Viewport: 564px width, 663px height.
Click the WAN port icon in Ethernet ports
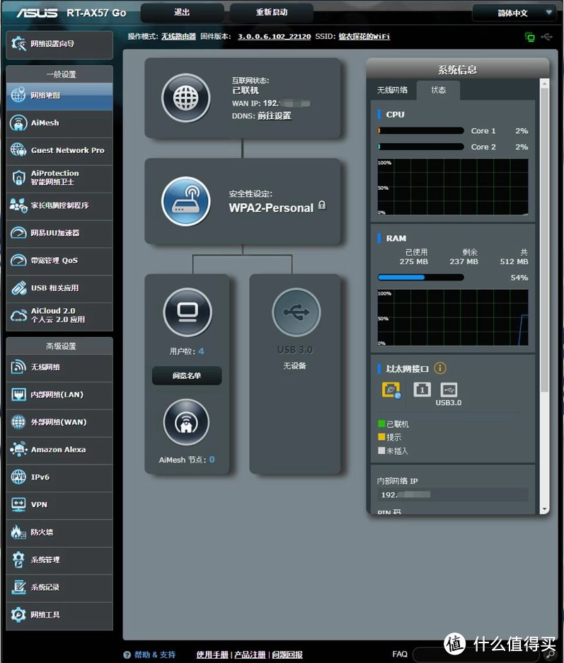click(x=391, y=390)
